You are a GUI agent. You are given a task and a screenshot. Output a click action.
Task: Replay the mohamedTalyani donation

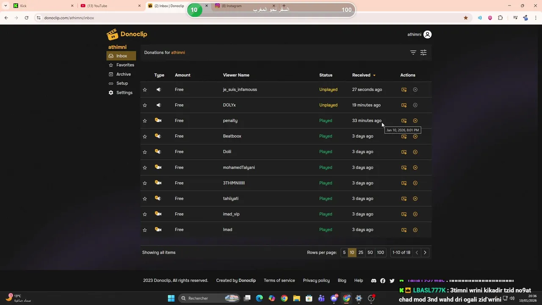coord(415,167)
